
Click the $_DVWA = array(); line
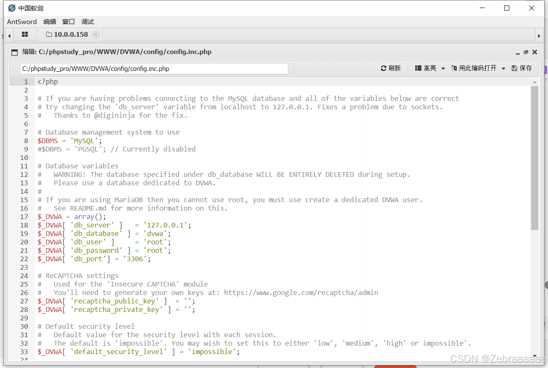point(72,216)
